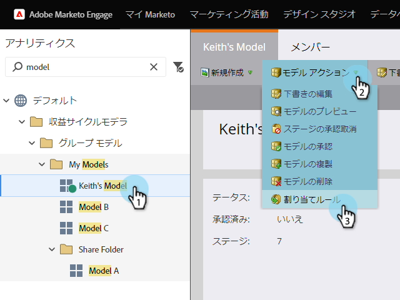This screenshot has width=400, height=300.
Task: Click the 新規作成 toolbar icon
Action: [204, 72]
